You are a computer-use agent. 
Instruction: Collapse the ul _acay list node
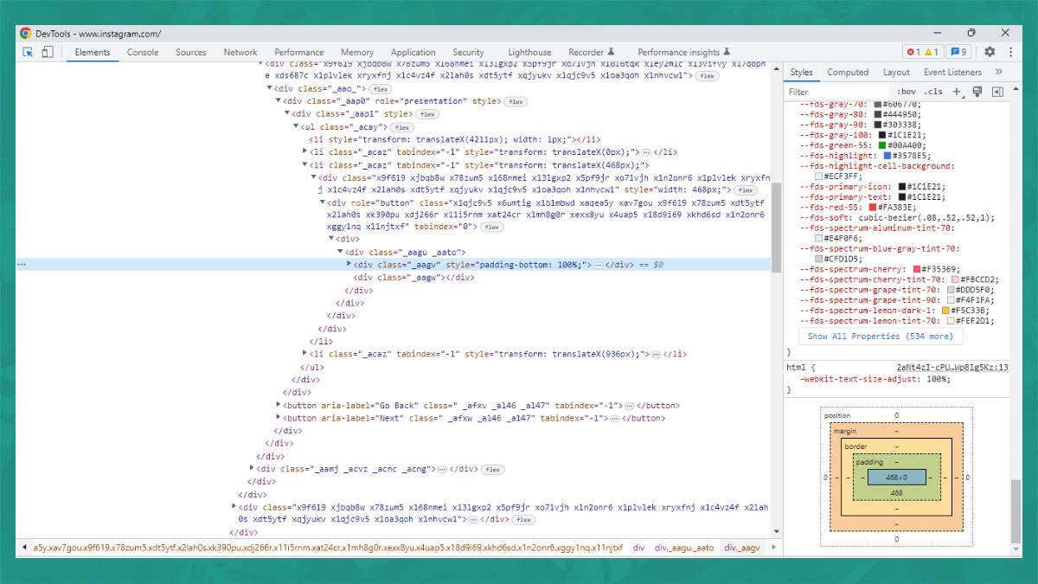pos(296,127)
